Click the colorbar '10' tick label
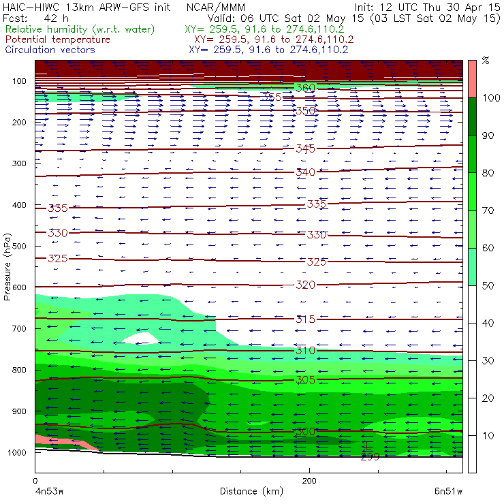 pyautogui.click(x=488, y=436)
